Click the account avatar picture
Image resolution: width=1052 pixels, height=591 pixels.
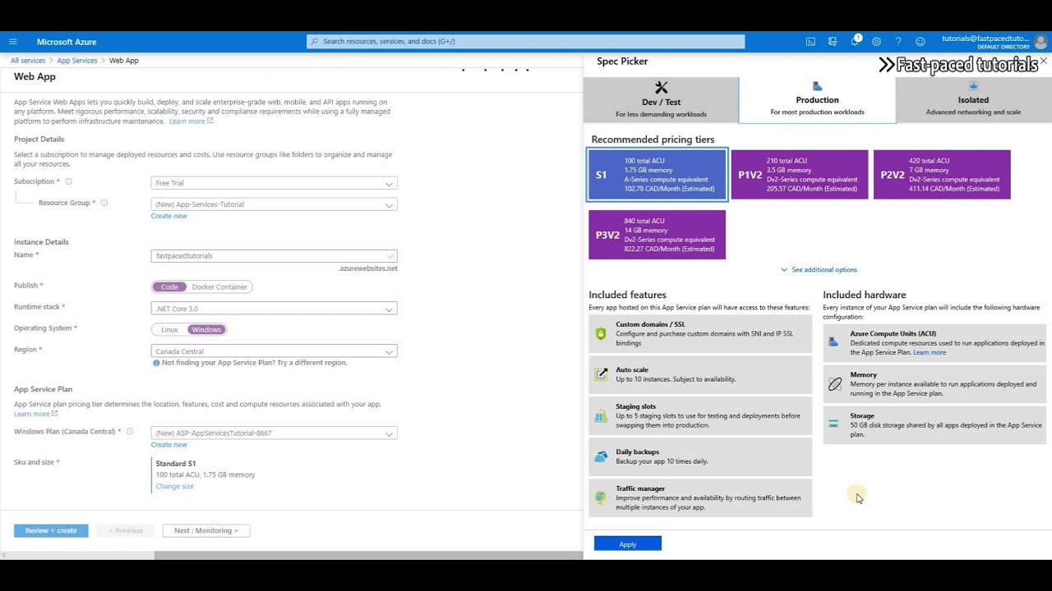pos(1041,41)
